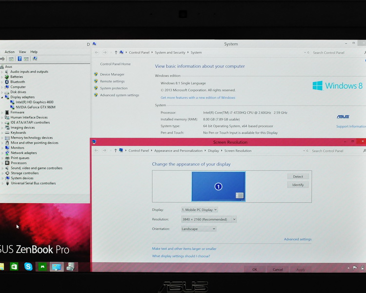366x293 pixels.
Task: Open the Xbox Games app from taskbar
Action: click(42, 267)
